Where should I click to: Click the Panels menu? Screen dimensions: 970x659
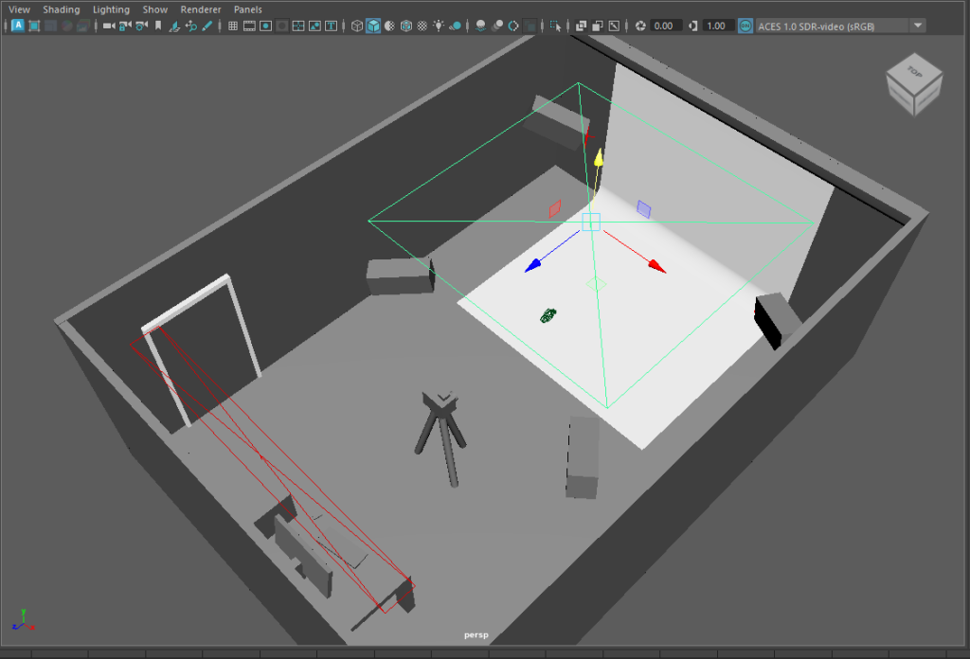click(x=247, y=9)
